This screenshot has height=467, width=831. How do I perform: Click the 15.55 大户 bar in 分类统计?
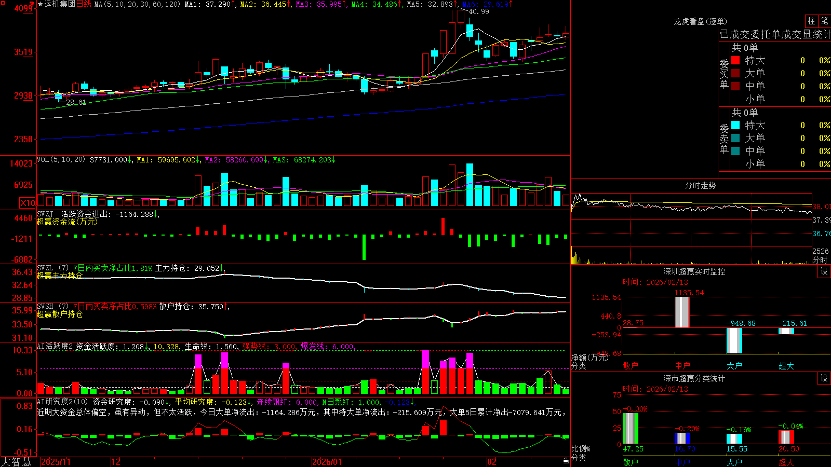pos(734,439)
